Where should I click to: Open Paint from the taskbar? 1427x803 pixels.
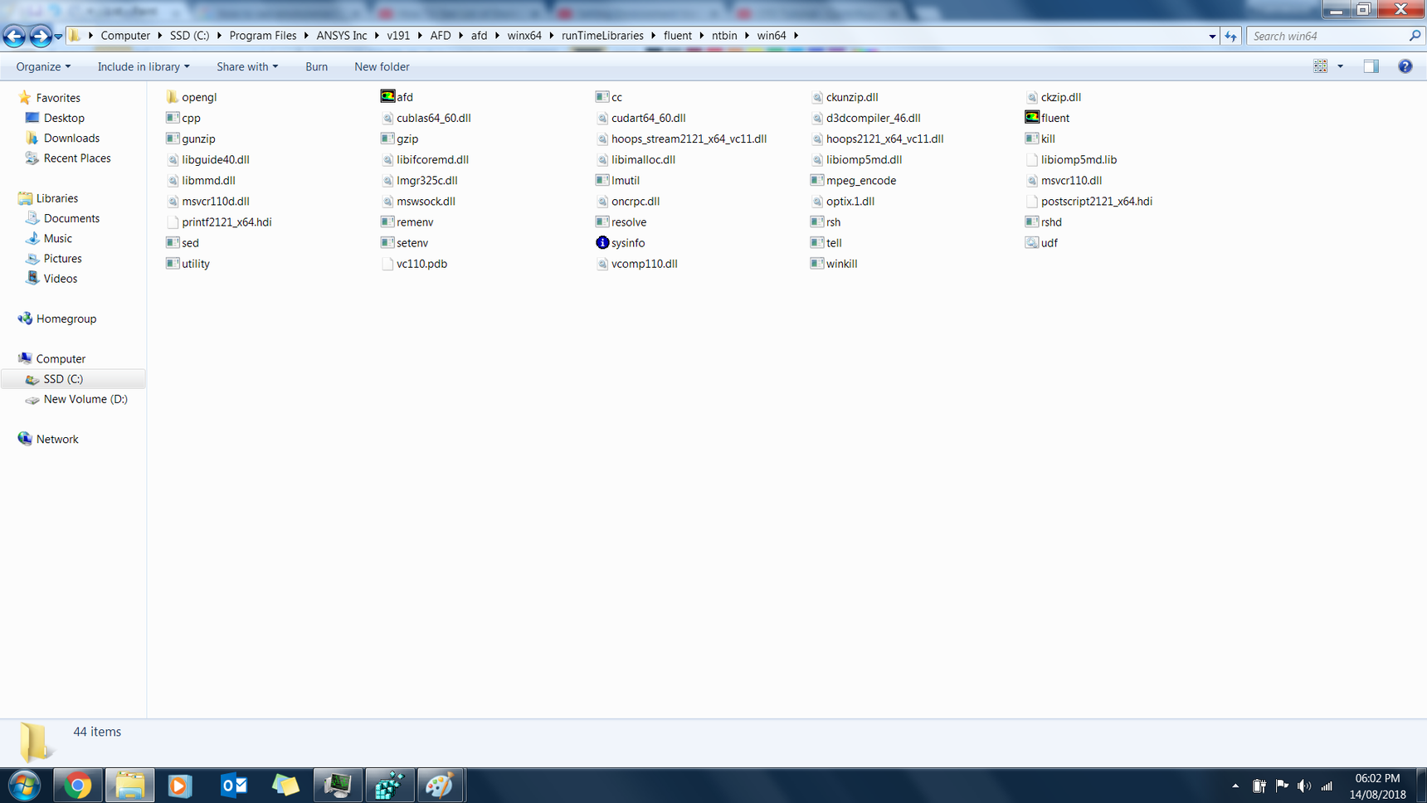coord(440,785)
